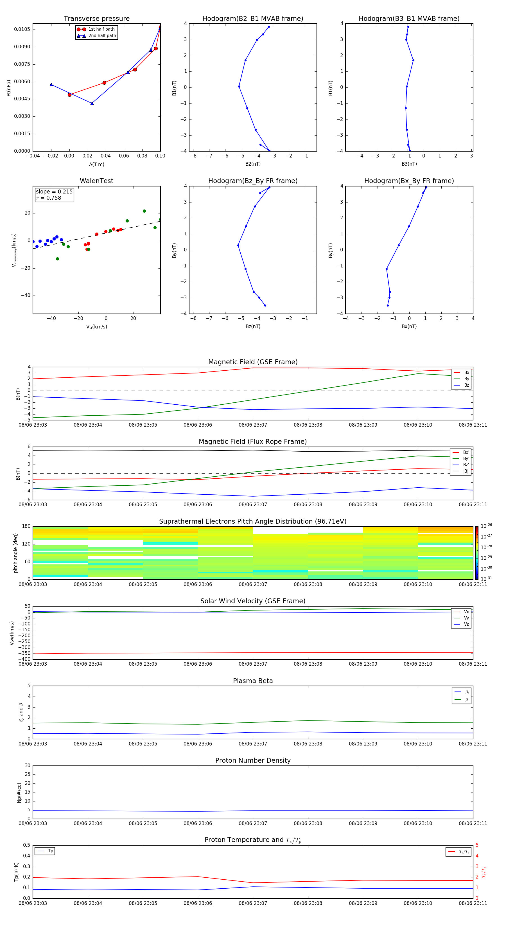Click the Hodogram(B3_B1 MVAB frame) title
506x928 pixels.
(x=409, y=19)
